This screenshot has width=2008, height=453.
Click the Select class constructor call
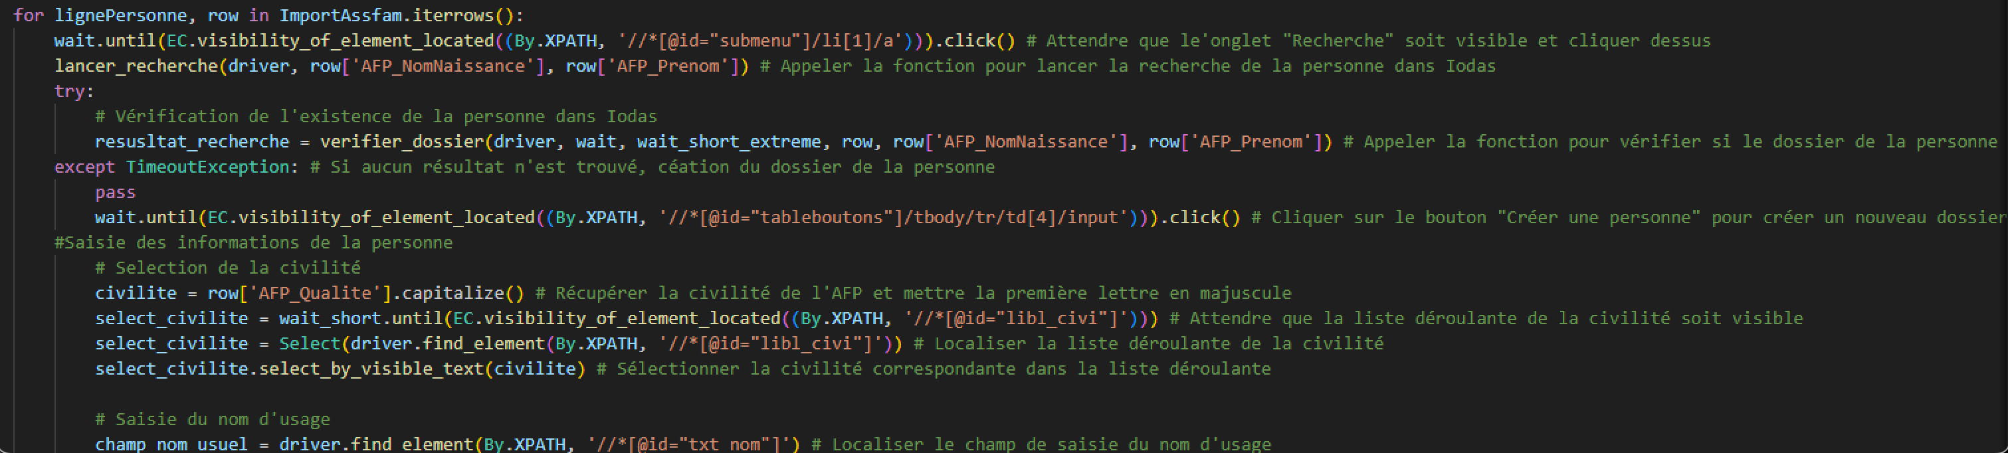[x=310, y=344]
